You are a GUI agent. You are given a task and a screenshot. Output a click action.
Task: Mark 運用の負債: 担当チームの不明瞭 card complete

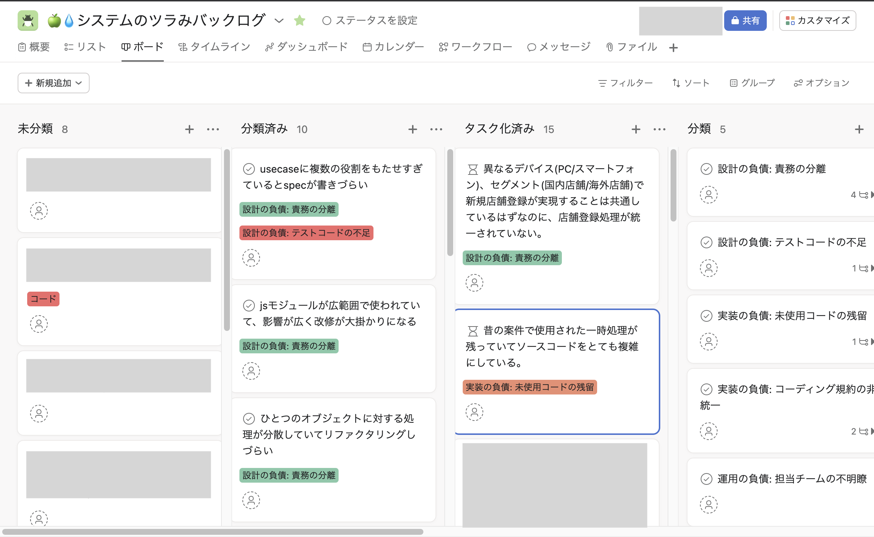point(707,479)
